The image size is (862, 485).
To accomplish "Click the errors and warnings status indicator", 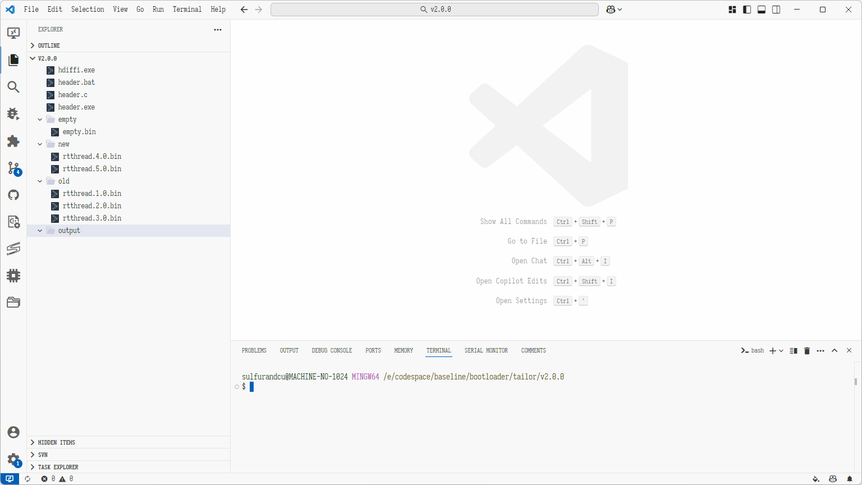I will (x=57, y=479).
